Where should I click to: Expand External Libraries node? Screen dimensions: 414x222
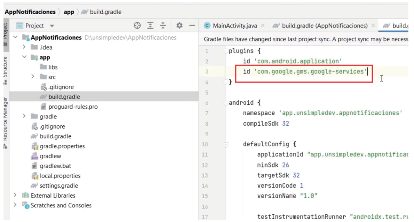pos(16,196)
